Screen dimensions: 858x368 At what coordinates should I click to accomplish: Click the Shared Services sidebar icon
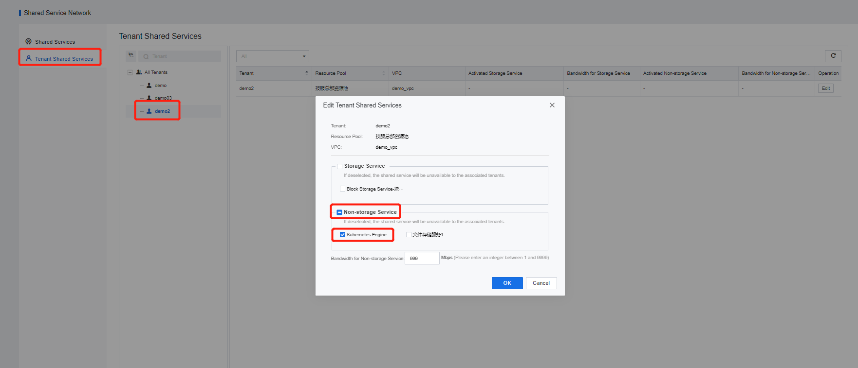[x=29, y=42]
